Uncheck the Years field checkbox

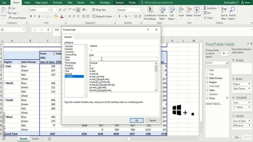207,98
